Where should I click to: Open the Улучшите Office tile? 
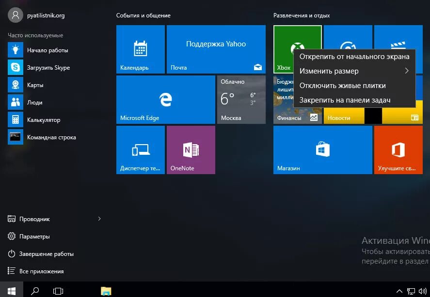[x=398, y=150]
